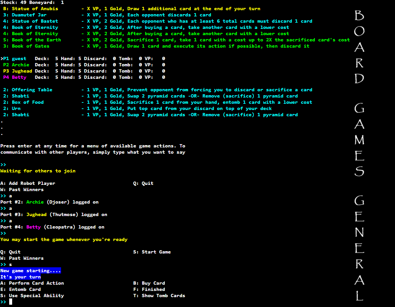
Task: Click W: Past Winners below Add Robot Player
Action: coord(22,189)
